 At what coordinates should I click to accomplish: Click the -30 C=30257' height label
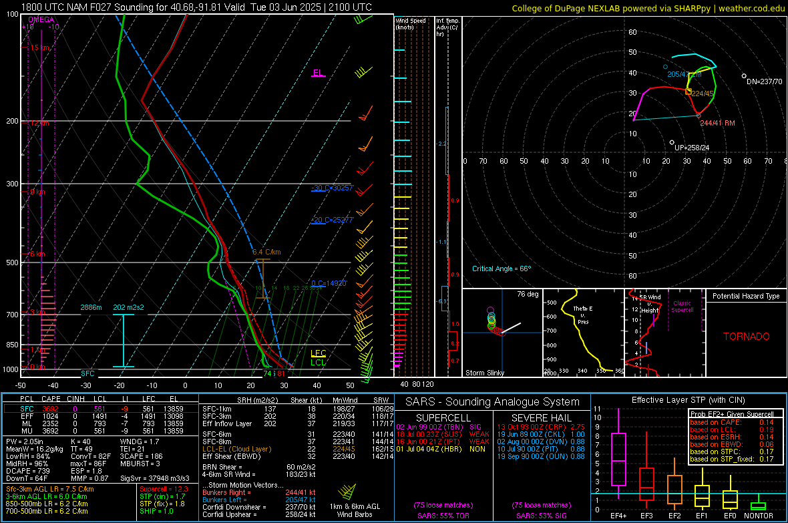tap(332, 188)
